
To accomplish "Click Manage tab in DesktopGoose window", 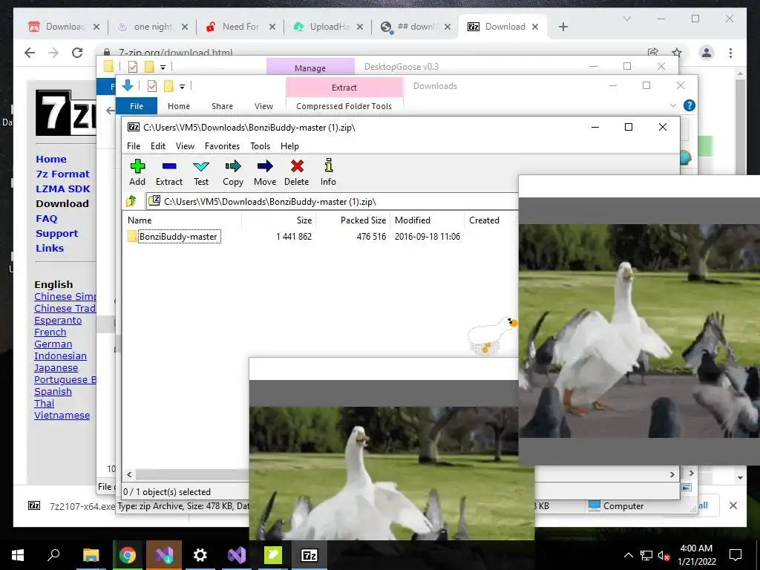I will [x=310, y=68].
